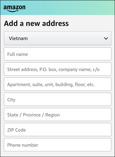Open the Vietnam country selector
Image resolution: width=115 pixels, height=157 pixels.
click(x=58, y=38)
